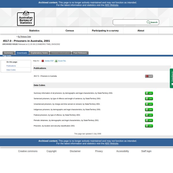
Task: Download Periodic detainees XLS file
Action: (149, 121)
